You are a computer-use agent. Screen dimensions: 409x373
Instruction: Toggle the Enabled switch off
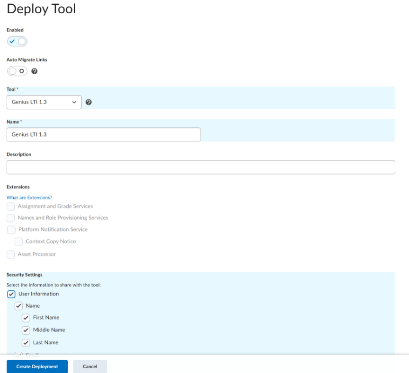coord(17,42)
